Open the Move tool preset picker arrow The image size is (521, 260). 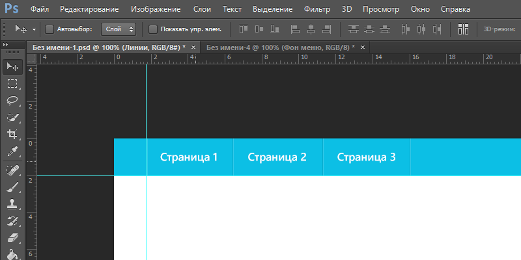point(34,29)
